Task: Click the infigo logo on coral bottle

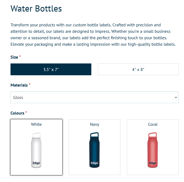Action: [152, 163]
